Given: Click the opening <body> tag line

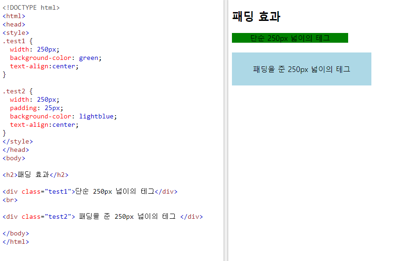Looking at the screenshot, I should click(14, 158).
